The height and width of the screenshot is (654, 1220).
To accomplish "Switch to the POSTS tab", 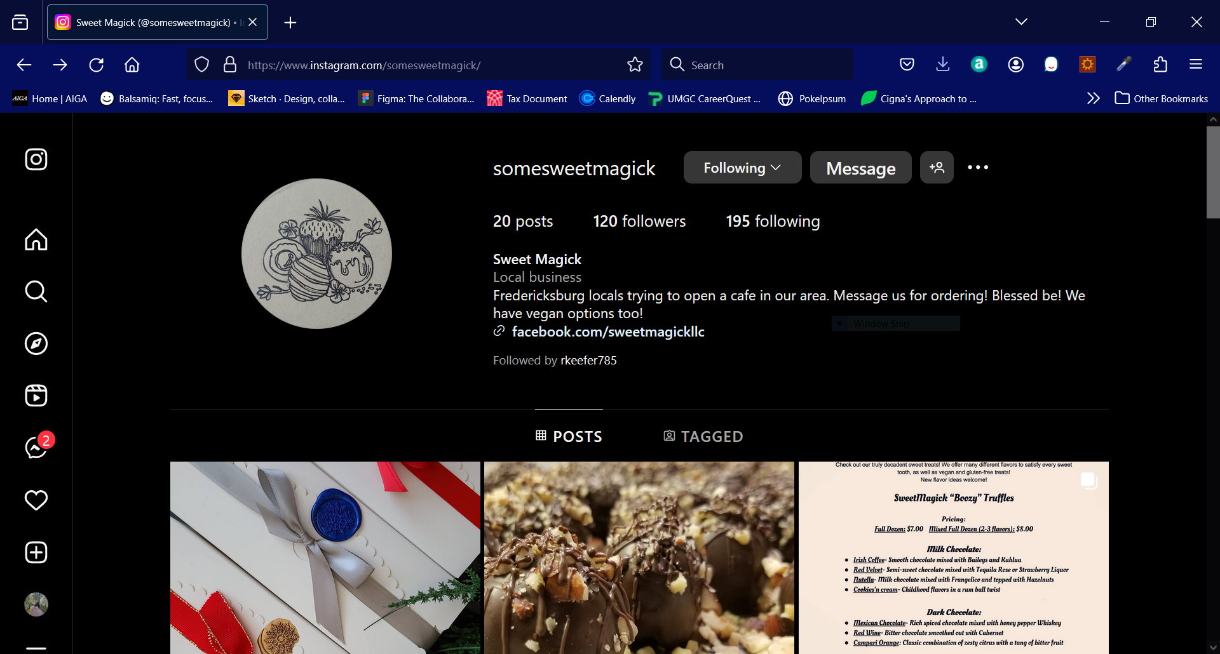I will [569, 436].
